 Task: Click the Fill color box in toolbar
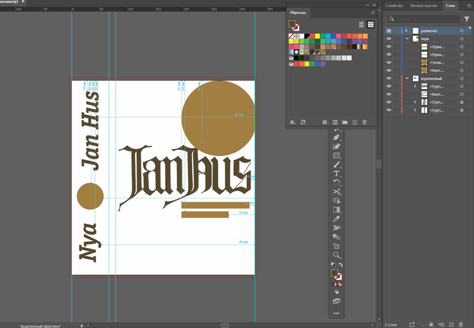coord(334,273)
